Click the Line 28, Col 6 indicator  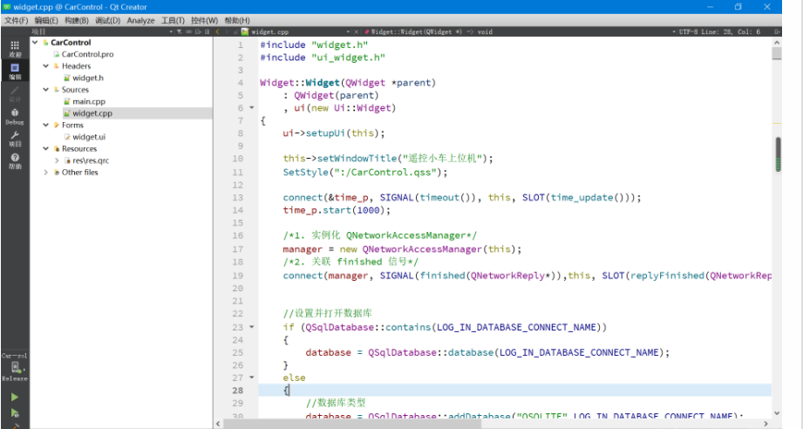731,31
